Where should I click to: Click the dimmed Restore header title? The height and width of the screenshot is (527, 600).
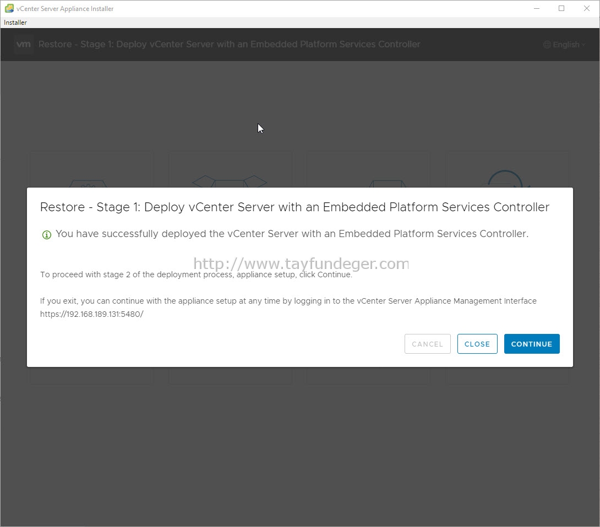pos(229,45)
